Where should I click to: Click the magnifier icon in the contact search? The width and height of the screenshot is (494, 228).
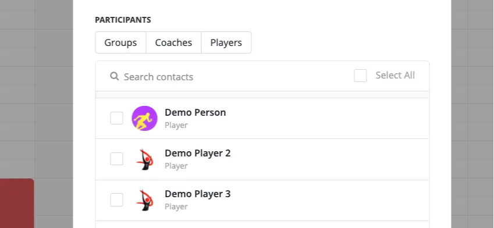[115, 76]
